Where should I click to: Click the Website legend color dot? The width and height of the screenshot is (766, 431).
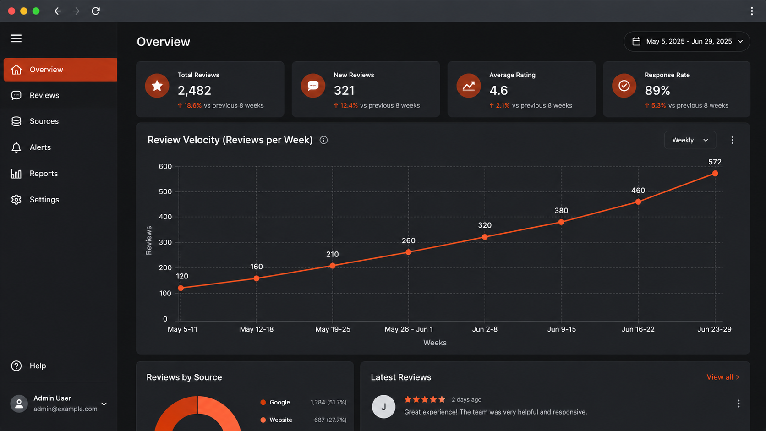[x=263, y=420]
